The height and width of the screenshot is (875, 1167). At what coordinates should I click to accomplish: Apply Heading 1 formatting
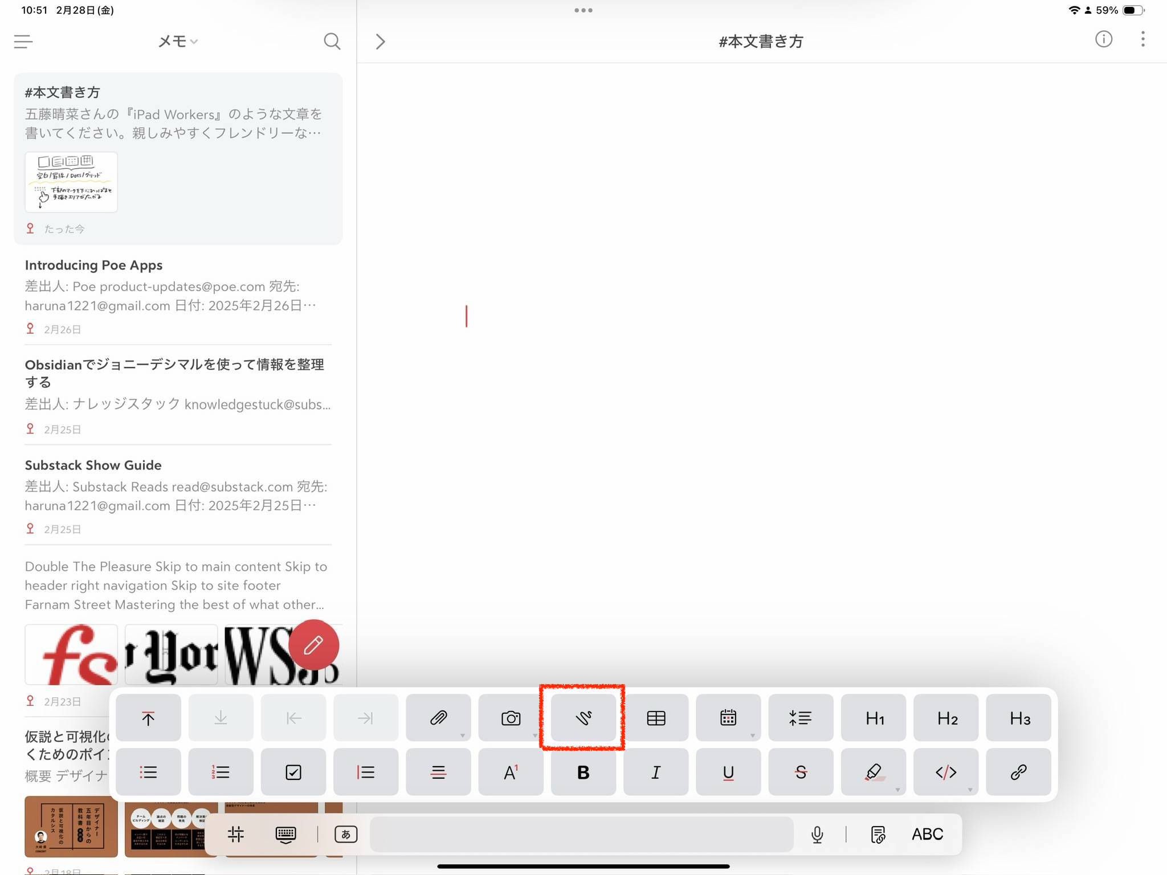(874, 718)
